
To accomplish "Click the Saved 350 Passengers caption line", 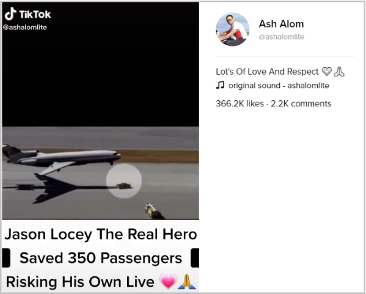I will (101, 258).
